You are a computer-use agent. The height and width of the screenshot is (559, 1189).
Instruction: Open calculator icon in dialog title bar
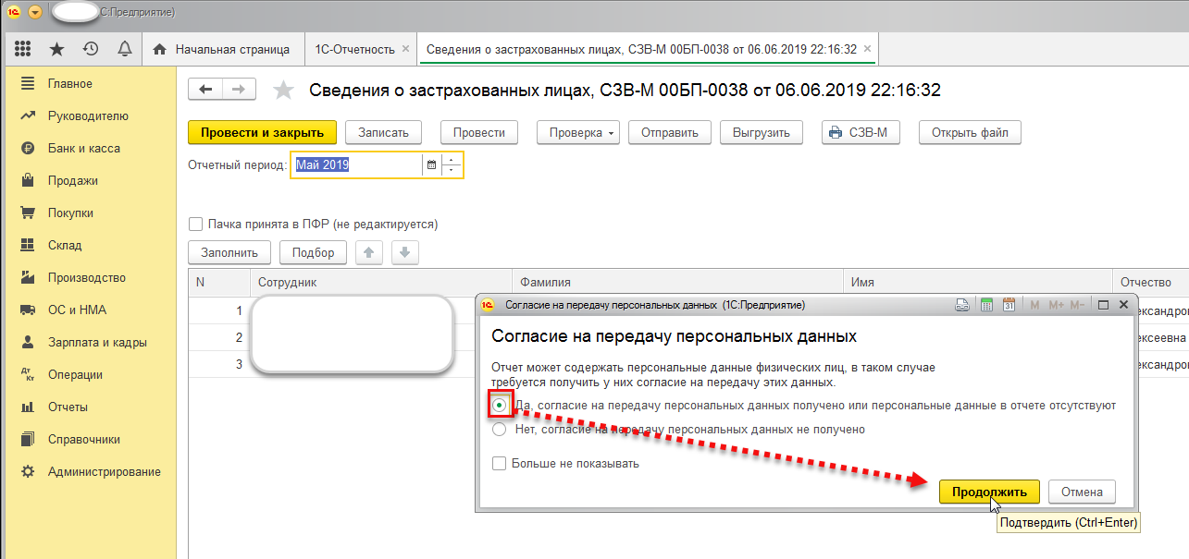pyautogui.click(x=986, y=304)
